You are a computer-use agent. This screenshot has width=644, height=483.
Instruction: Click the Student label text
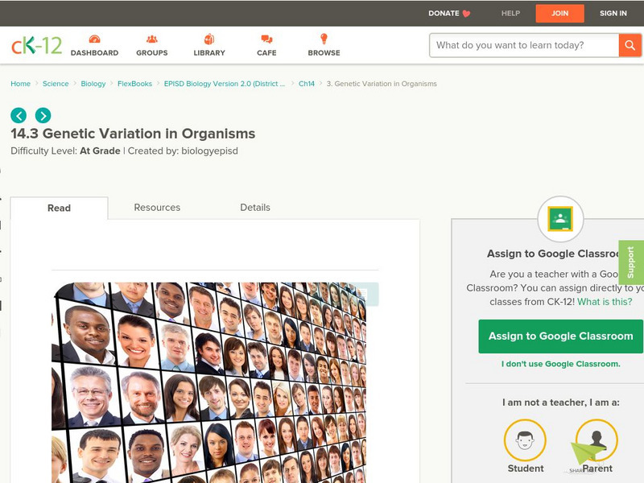526,469
